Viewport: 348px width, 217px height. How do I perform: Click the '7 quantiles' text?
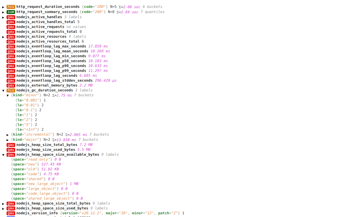[x=153, y=12]
